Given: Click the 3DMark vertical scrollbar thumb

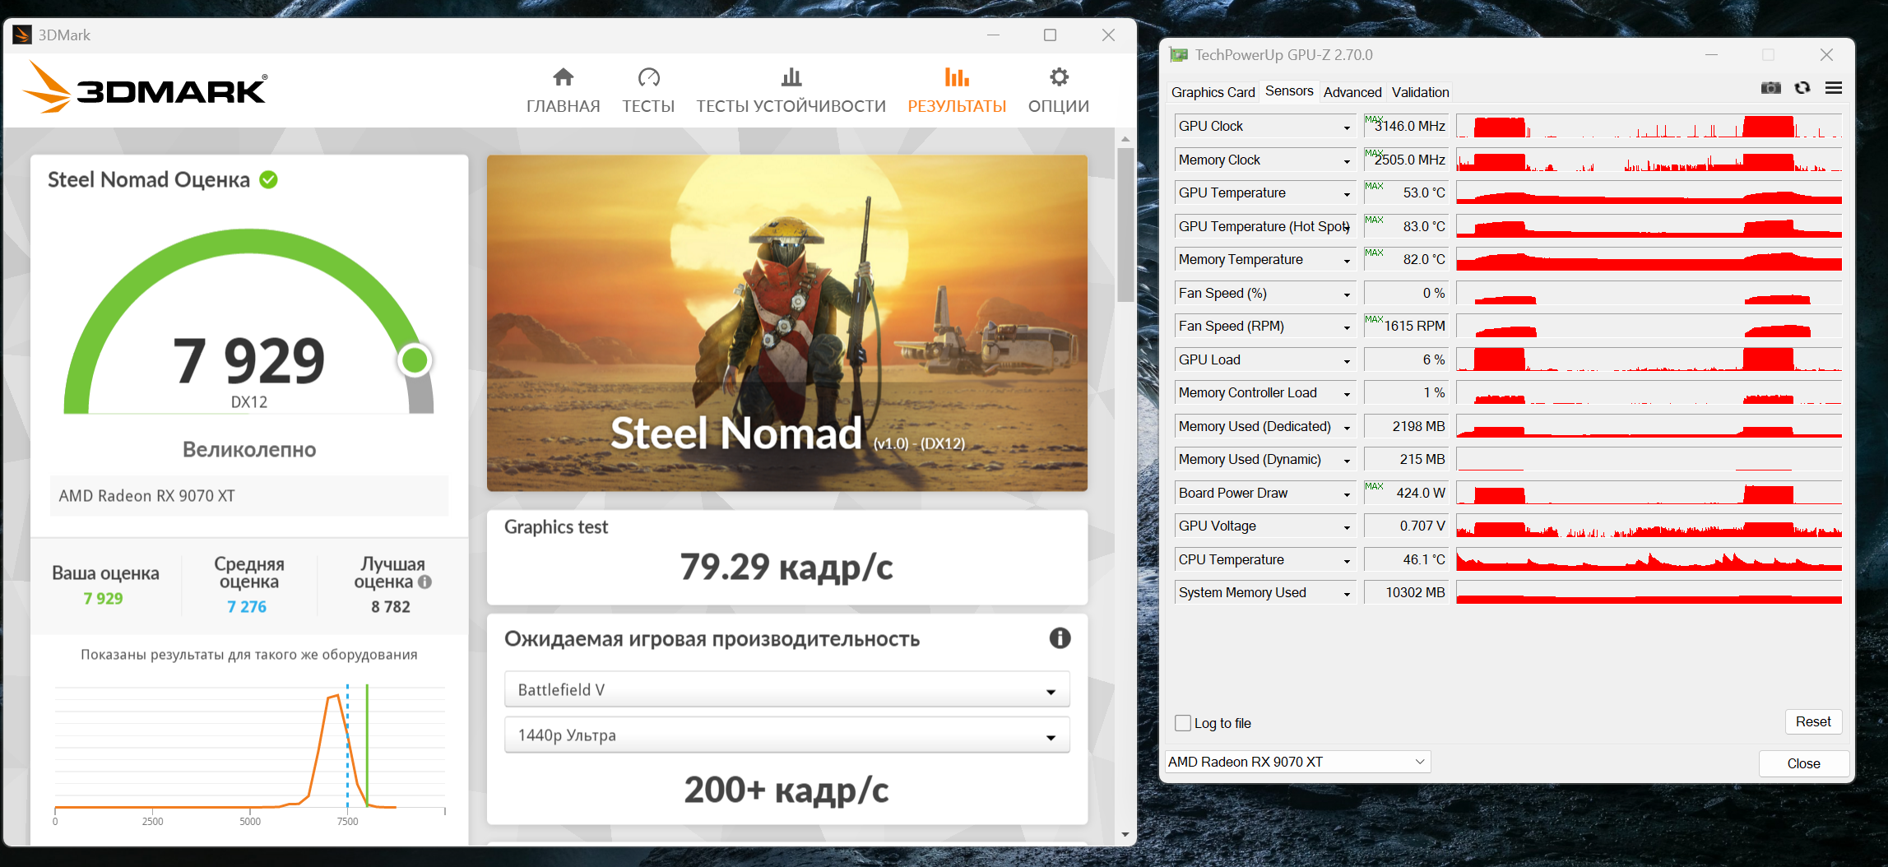Looking at the screenshot, I should [1125, 224].
